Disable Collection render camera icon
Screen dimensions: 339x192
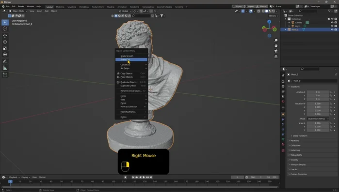[x=336, y=19]
